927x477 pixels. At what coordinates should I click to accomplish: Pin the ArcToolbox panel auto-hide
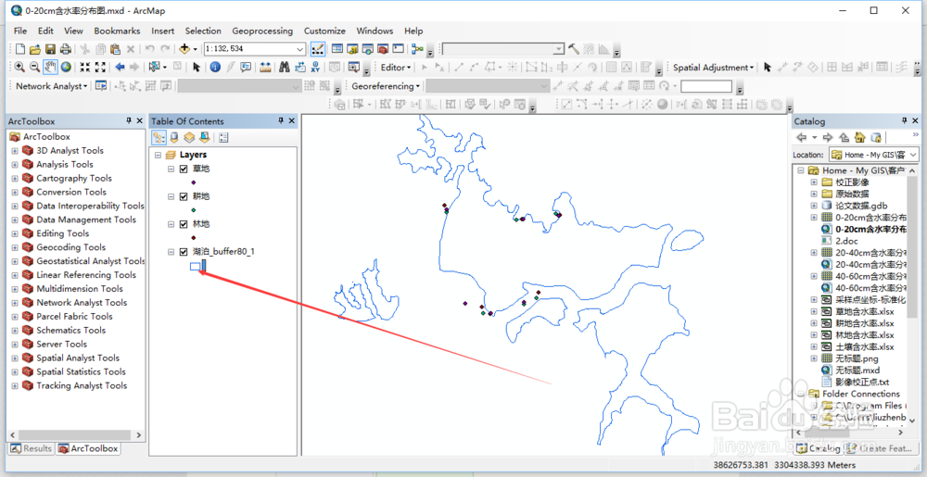click(129, 121)
